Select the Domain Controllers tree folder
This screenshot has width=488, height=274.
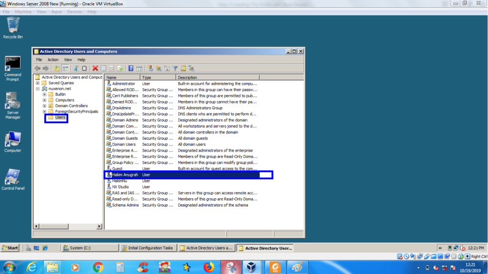(x=71, y=106)
